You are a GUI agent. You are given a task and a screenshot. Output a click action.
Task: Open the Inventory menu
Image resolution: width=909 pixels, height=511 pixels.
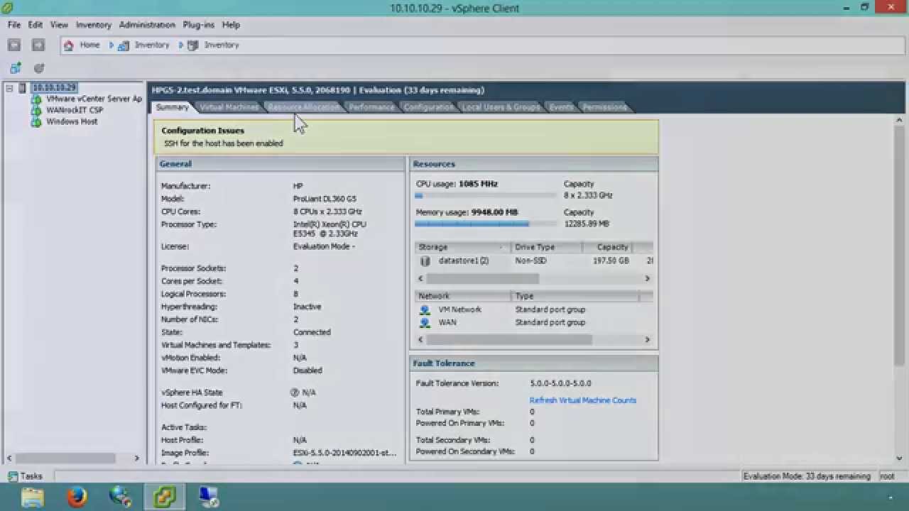tap(94, 25)
